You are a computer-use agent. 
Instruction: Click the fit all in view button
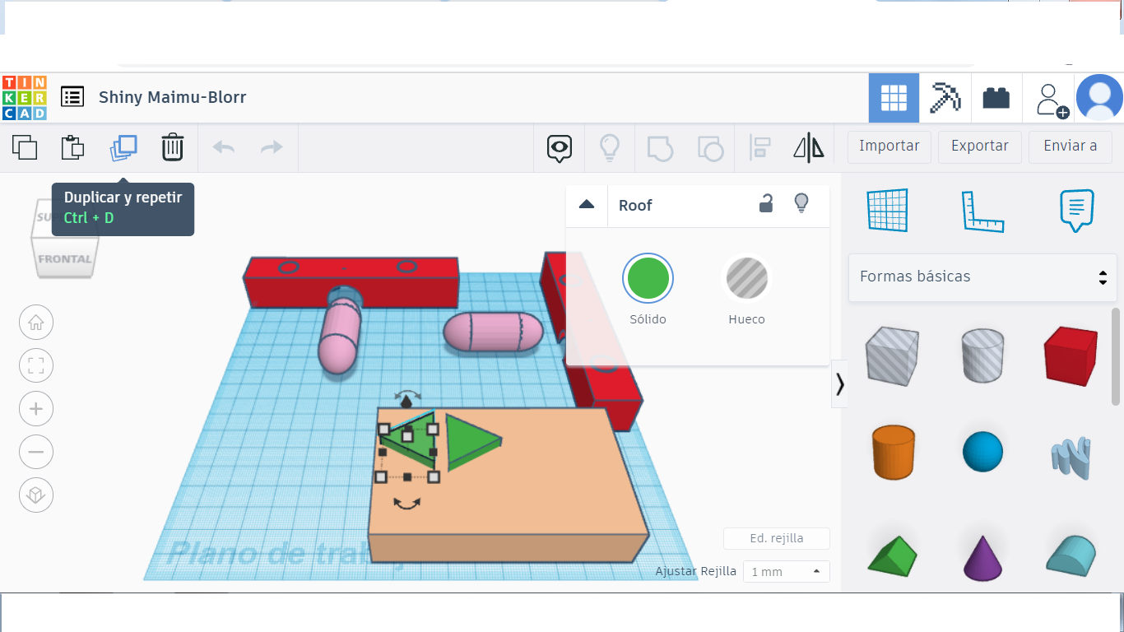(x=36, y=365)
